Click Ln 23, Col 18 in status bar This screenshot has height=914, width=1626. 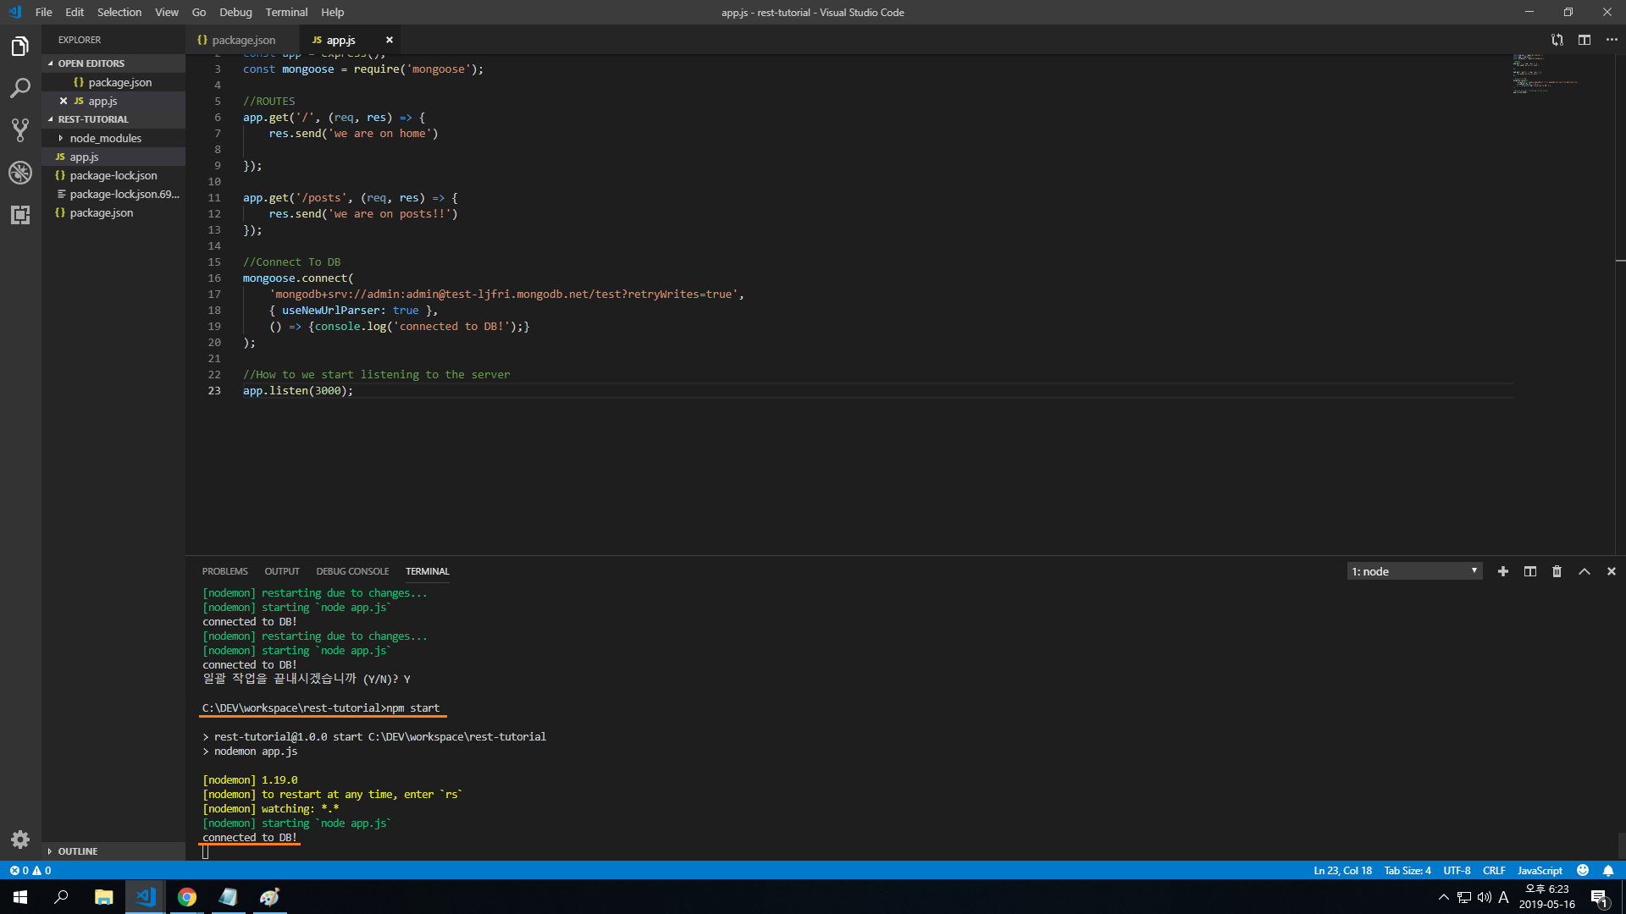click(1342, 870)
